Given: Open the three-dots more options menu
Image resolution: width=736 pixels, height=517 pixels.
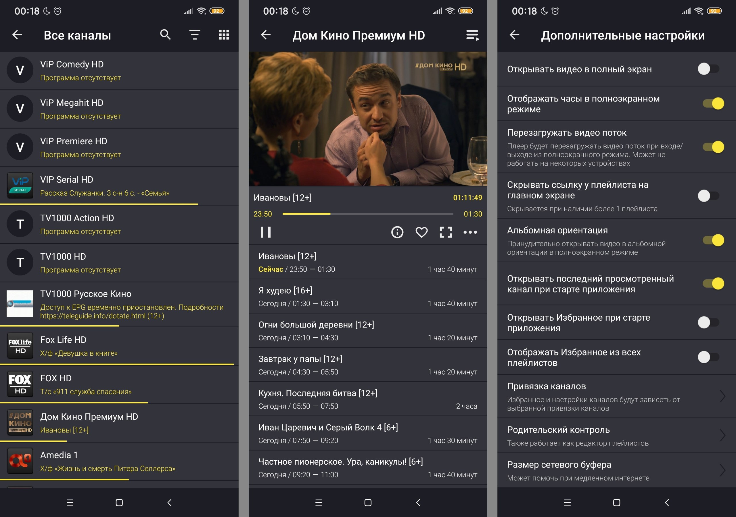Looking at the screenshot, I should [470, 232].
